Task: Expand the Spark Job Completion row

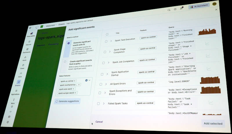Action: (x=108, y=63)
